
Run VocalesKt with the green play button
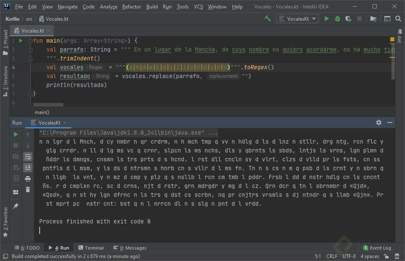327,19
